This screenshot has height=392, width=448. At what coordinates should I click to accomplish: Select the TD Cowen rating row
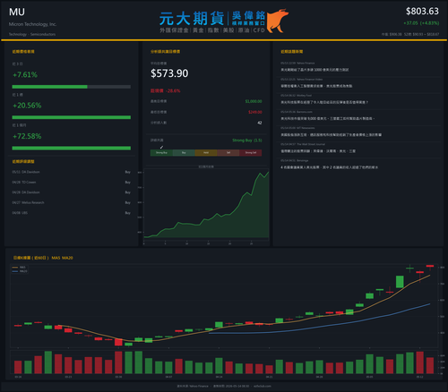(72, 182)
